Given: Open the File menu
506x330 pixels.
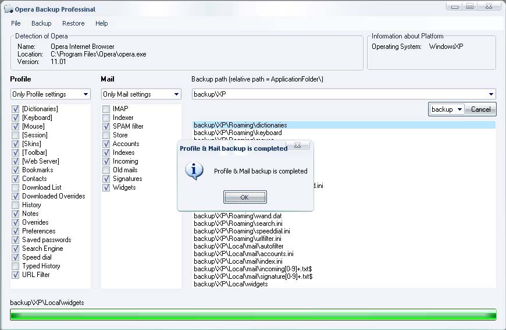Looking at the screenshot, I should [16, 23].
